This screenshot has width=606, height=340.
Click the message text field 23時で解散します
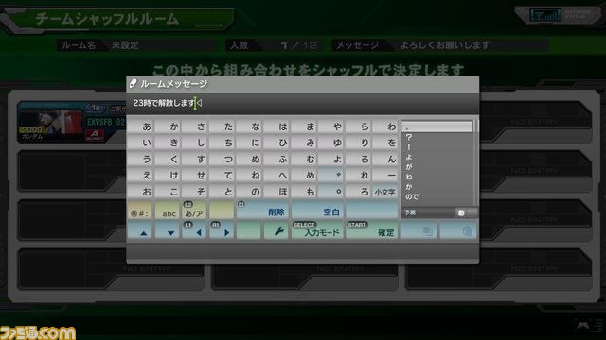click(x=303, y=103)
